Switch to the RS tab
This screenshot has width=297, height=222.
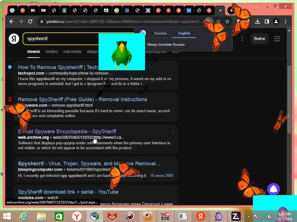[x=44, y=11]
